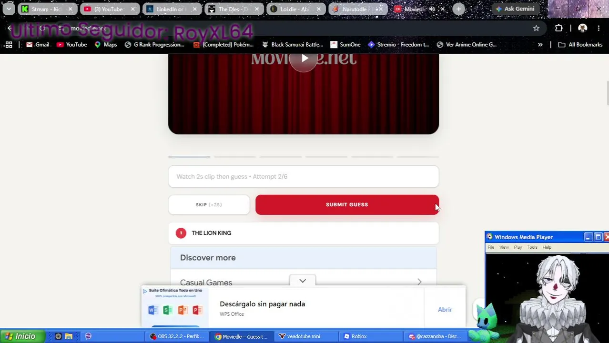Collapse the ad with down chevron

tap(303, 281)
